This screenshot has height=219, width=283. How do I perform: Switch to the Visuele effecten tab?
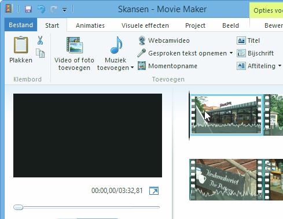[x=145, y=25]
